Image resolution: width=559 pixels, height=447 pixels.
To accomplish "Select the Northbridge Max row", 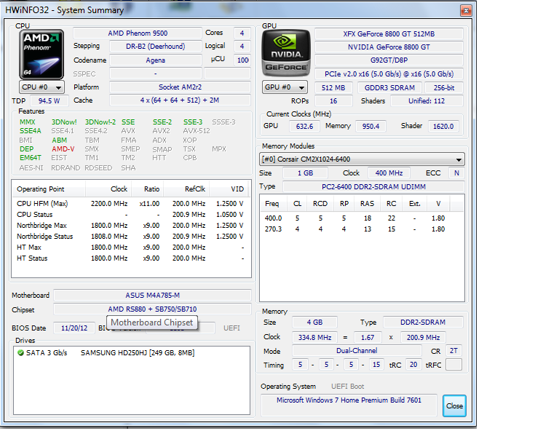I will pyautogui.click(x=131, y=226).
